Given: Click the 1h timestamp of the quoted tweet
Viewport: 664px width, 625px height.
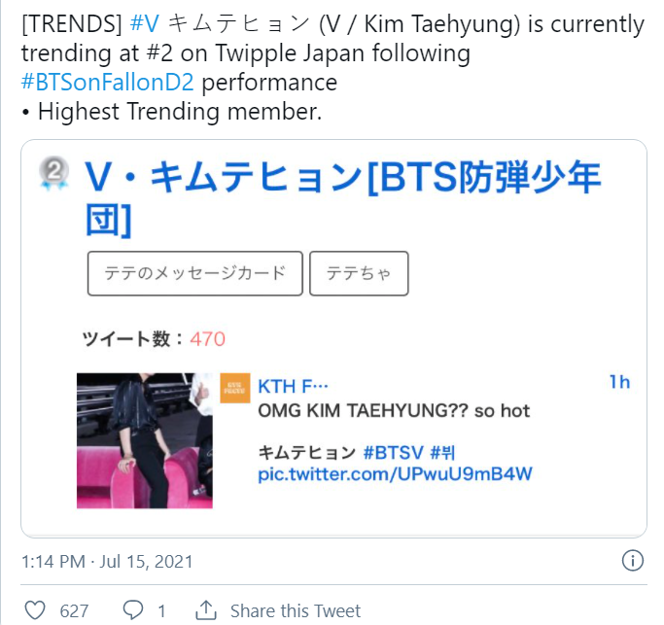Looking at the screenshot, I should point(619,382).
